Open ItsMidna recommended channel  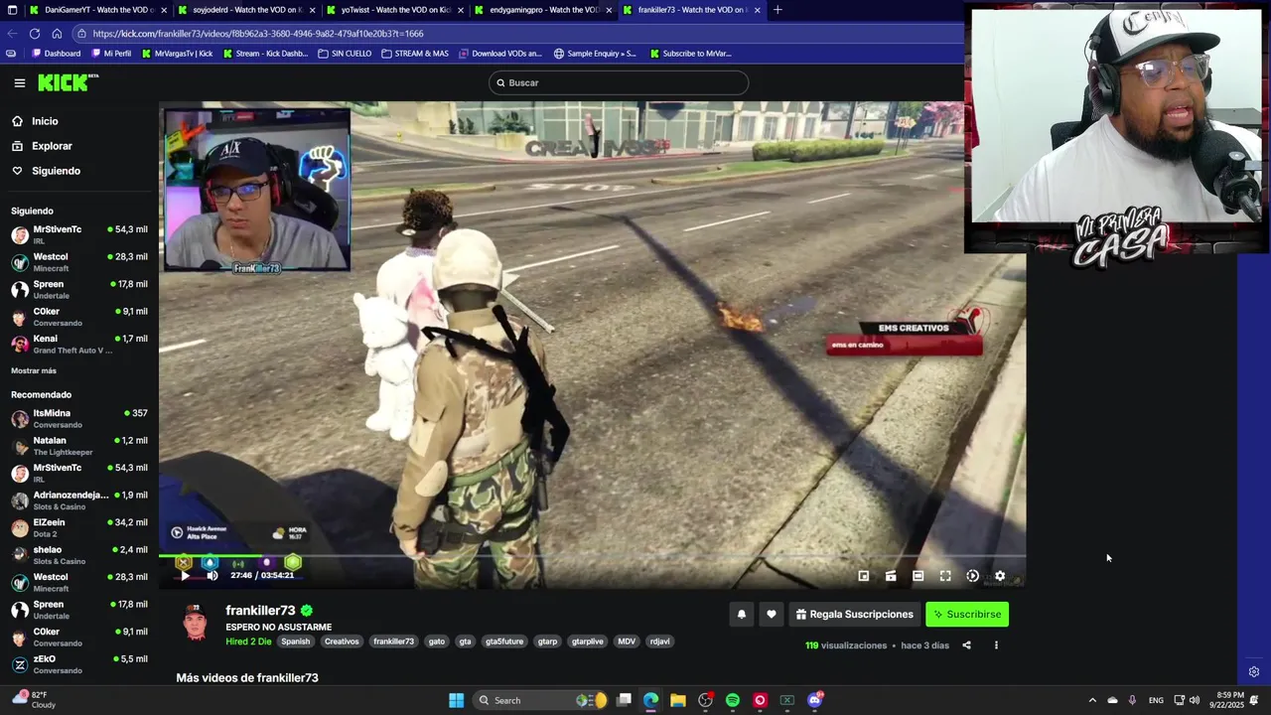pyautogui.click(x=79, y=418)
